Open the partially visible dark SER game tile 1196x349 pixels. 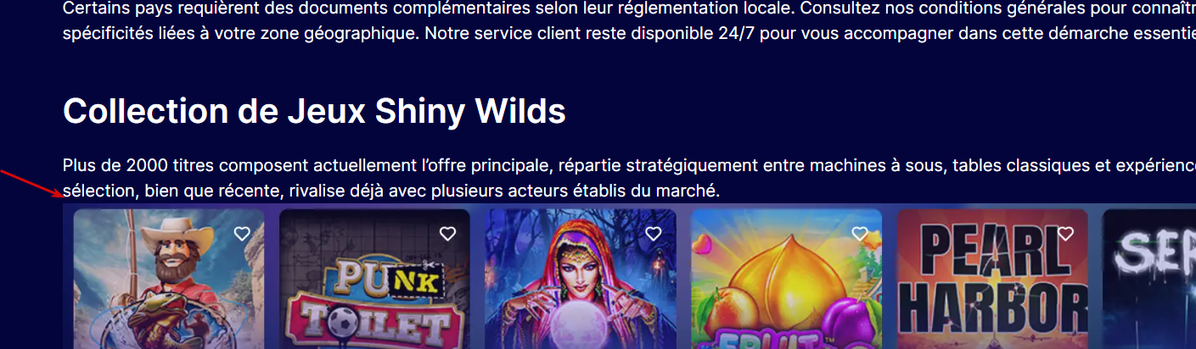click(x=1149, y=279)
